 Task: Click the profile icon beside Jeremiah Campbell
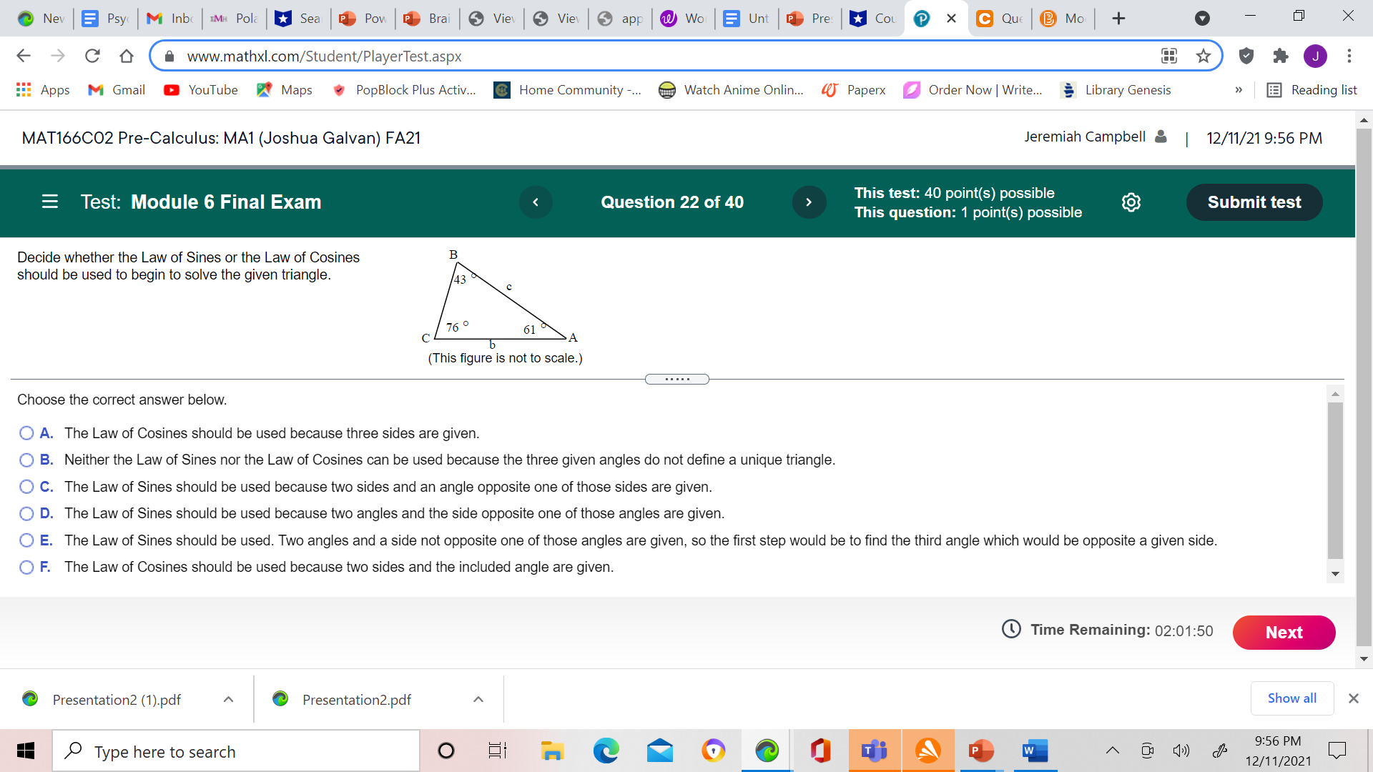pyautogui.click(x=1160, y=137)
